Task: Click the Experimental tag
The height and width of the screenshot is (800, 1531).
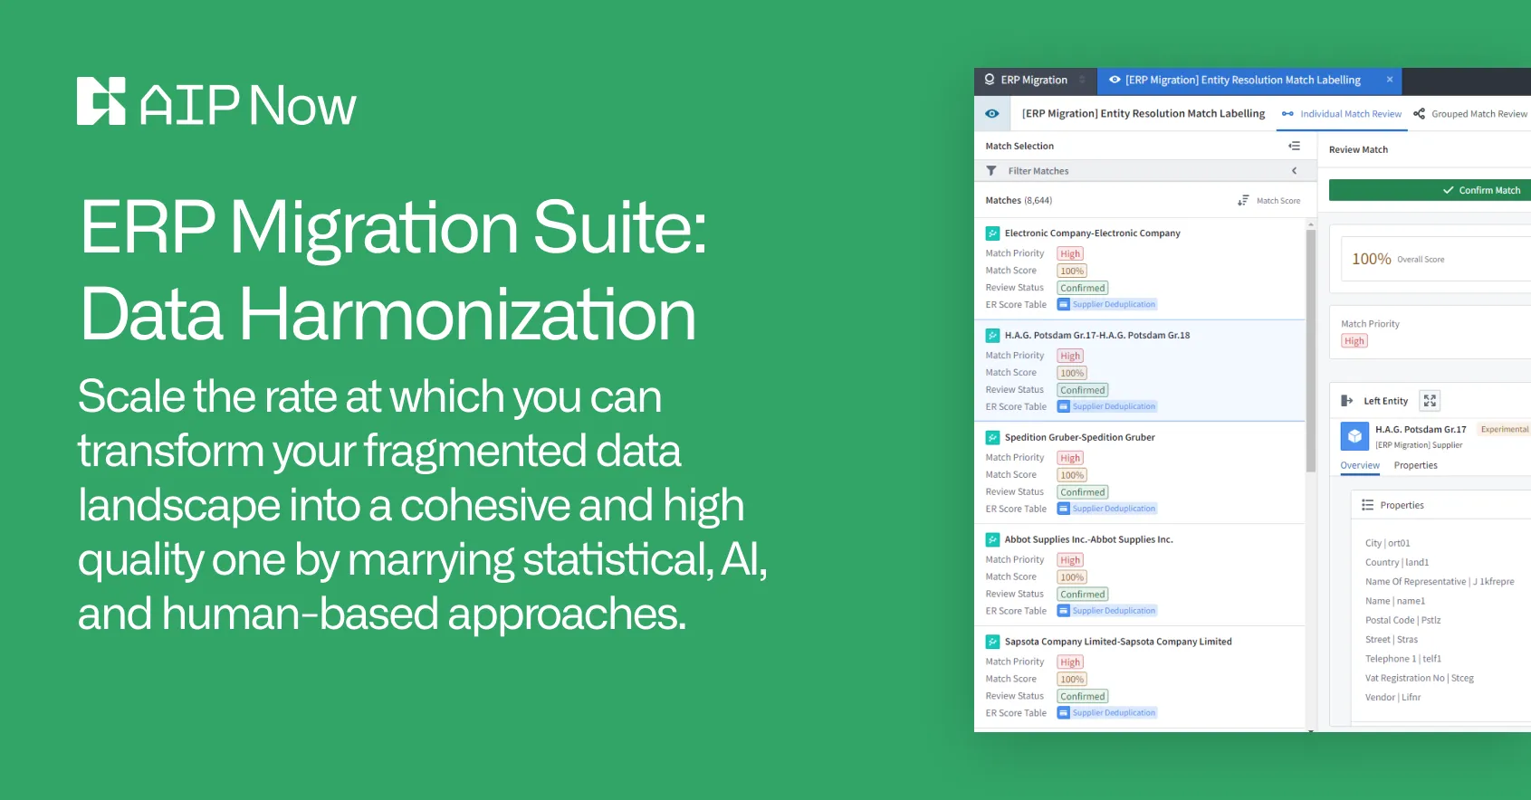Action: click(x=1504, y=430)
